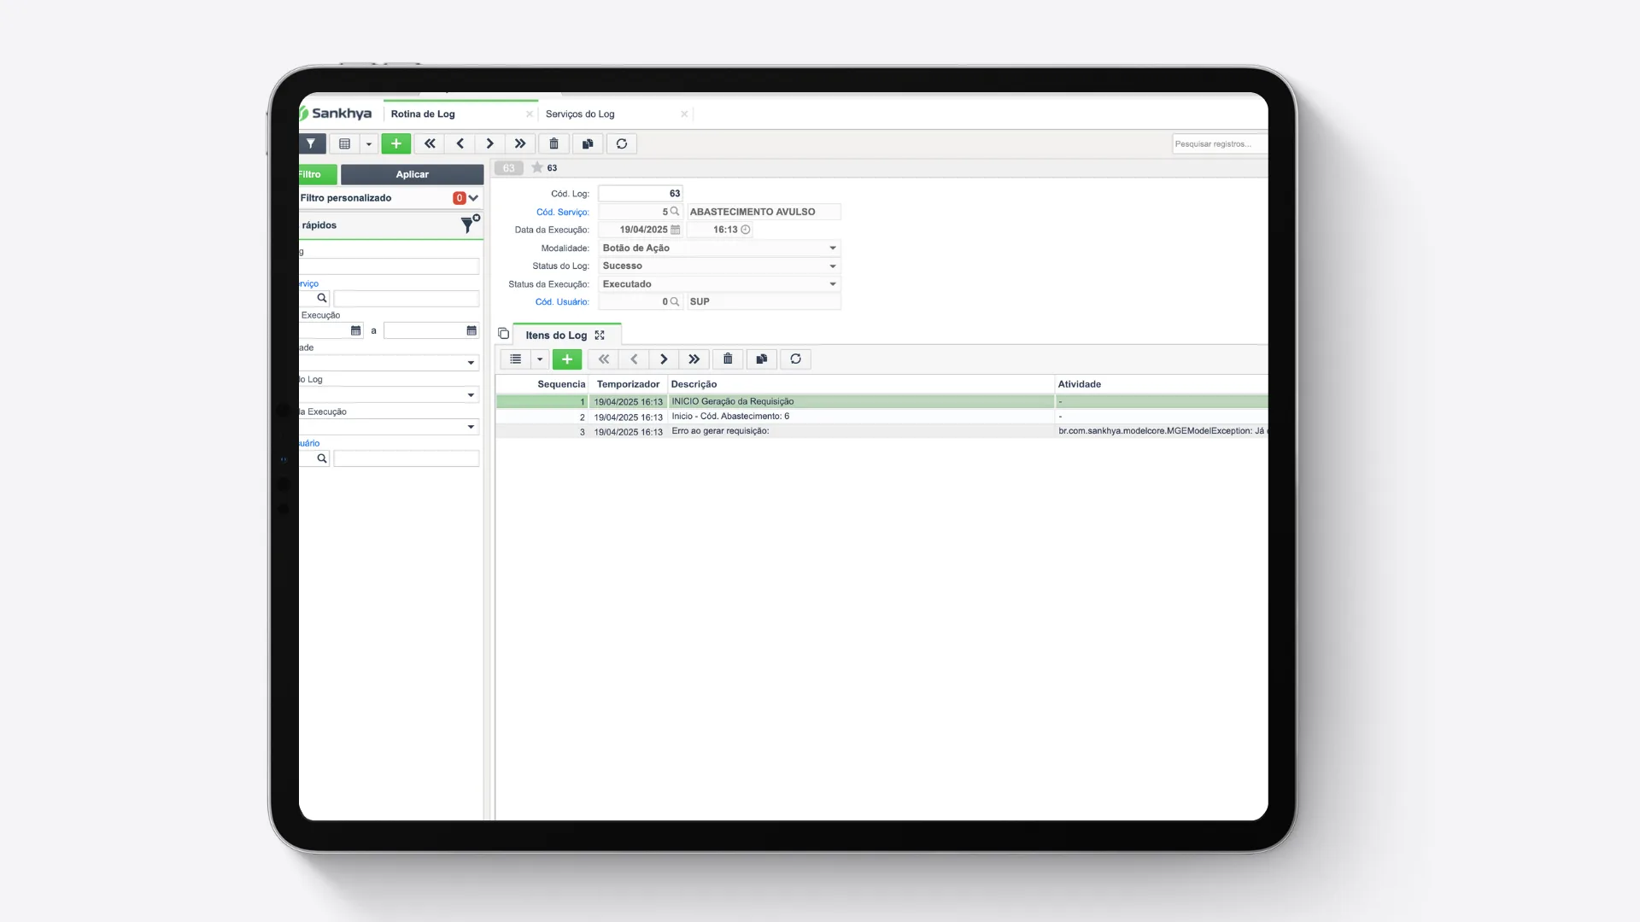Jump to the last record in main toolbar
The height and width of the screenshot is (922, 1640).
[x=520, y=143]
